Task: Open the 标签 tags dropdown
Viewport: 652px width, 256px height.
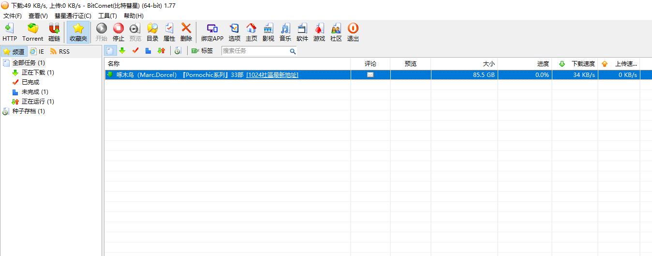Action: [202, 50]
